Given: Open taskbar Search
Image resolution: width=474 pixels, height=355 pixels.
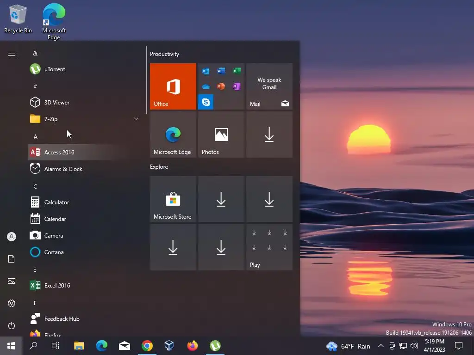Looking at the screenshot, I should [33, 346].
